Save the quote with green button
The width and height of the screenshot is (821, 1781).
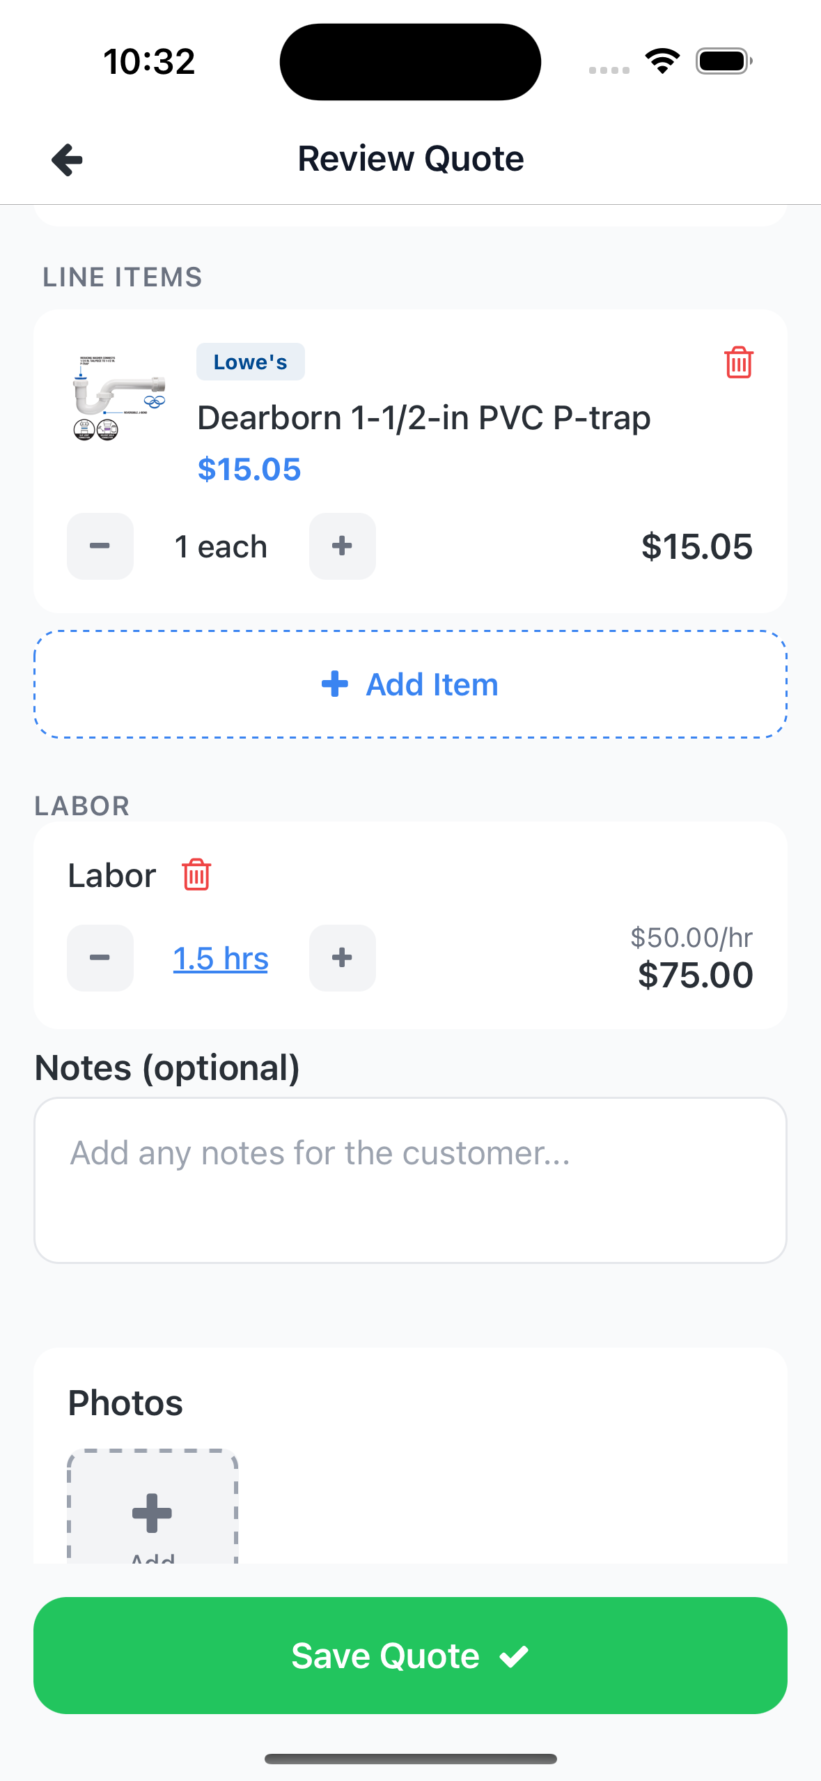[410, 1656]
